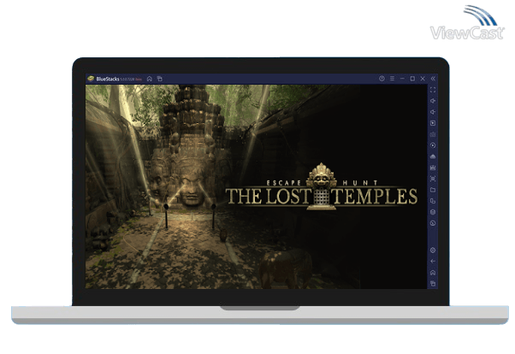Click the sync operations circular icon
This screenshot has width=515, height=354.
(x=433, y=145)
